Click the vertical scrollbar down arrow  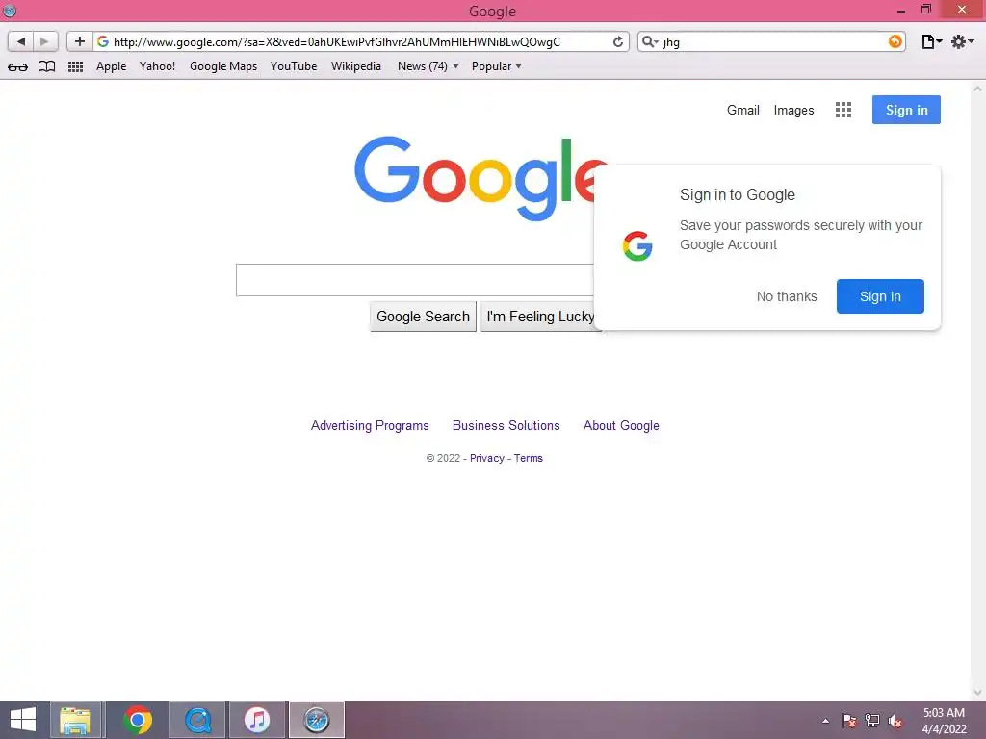977,693
